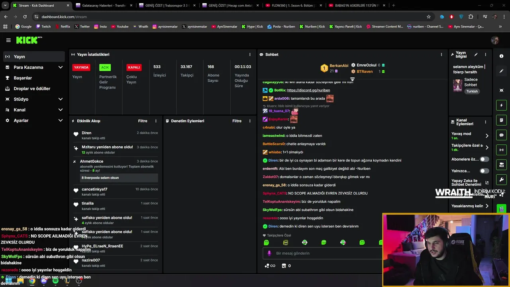Click stream category thumbnail image

[457, 85]
